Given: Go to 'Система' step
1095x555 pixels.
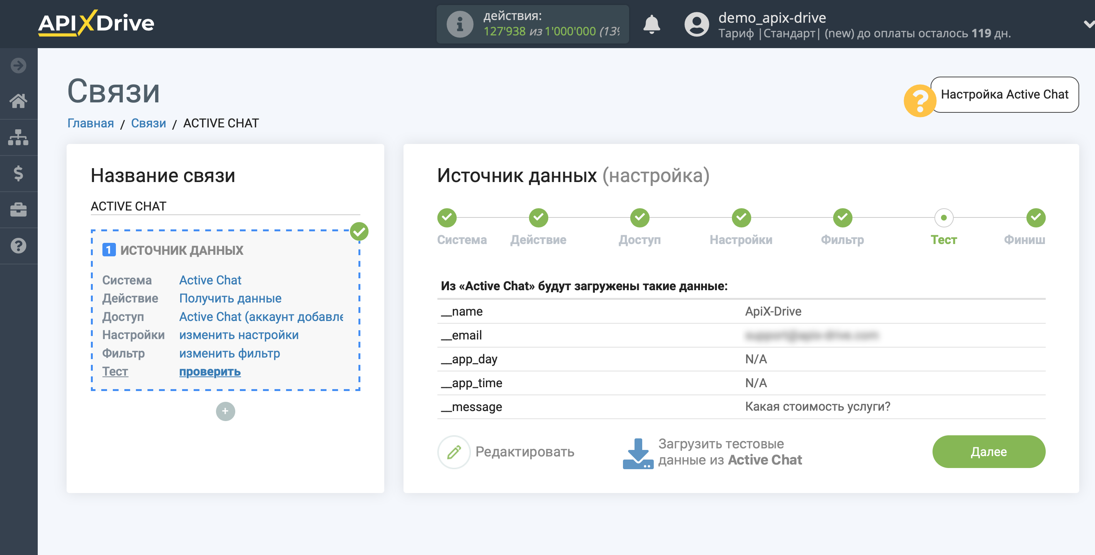Looking at the screenshot, I should (447, 218).
